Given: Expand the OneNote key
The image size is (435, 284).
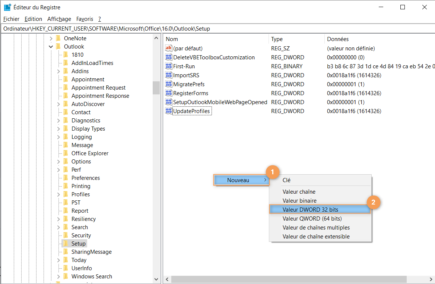Looking at the screenshot, I should (x=51, y=38).
